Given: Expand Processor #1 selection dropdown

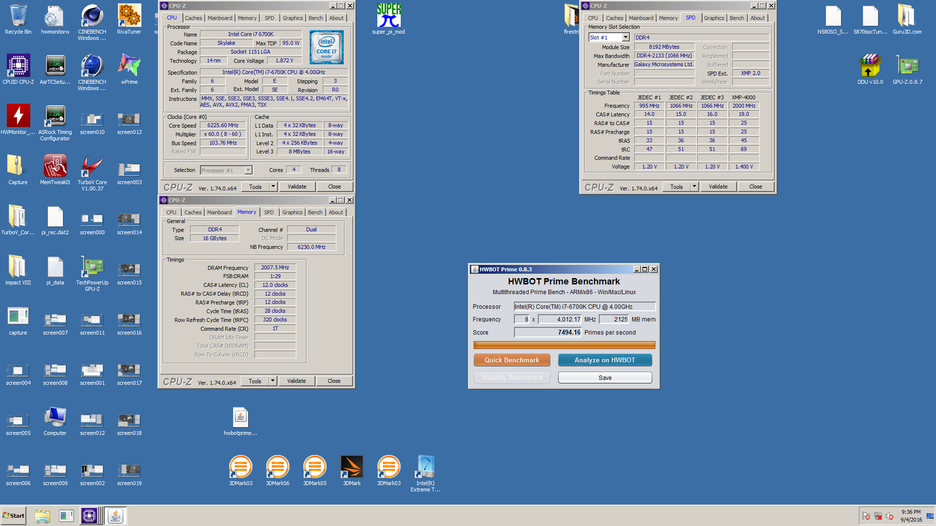Looking at the screenshot, I should (248, 170).
